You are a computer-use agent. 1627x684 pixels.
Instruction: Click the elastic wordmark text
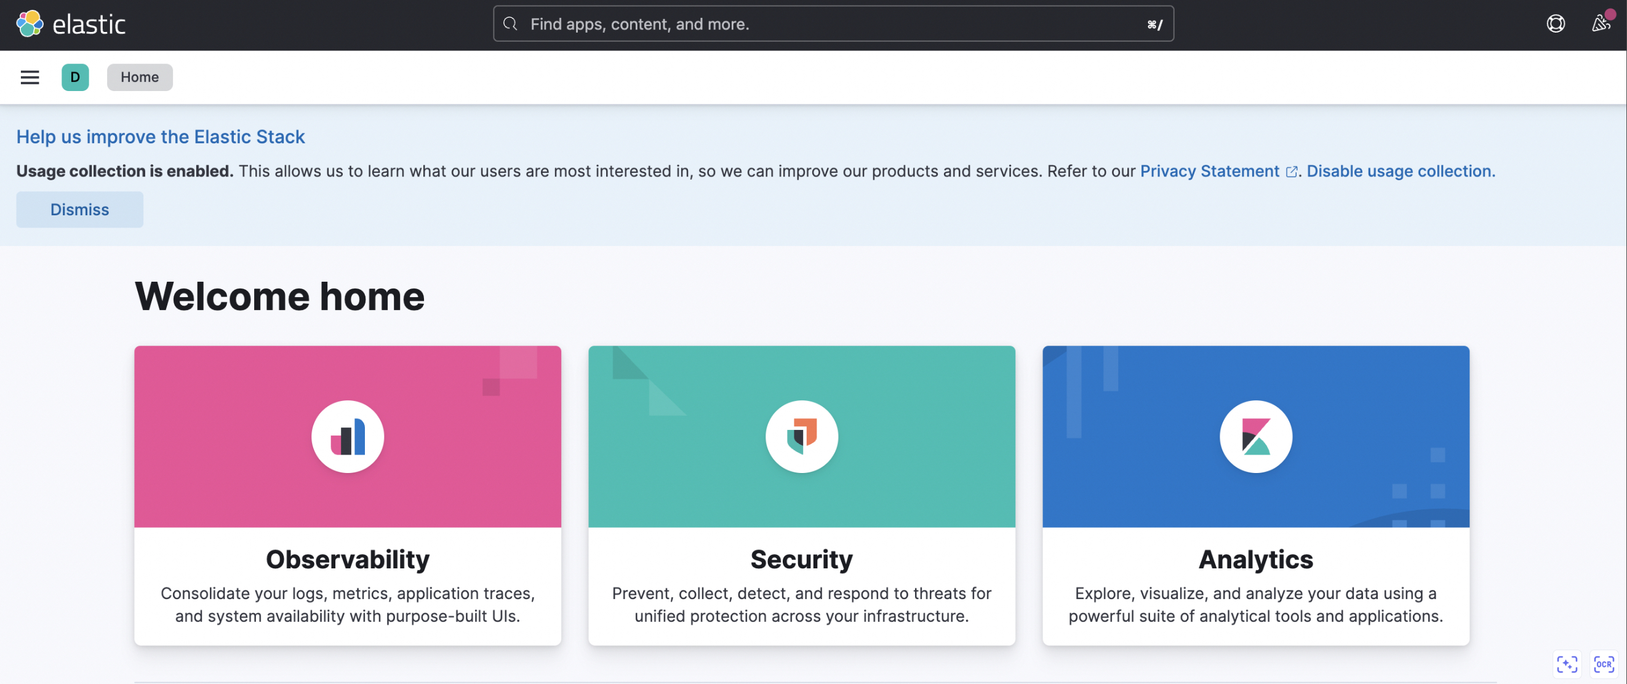point(89,25)
